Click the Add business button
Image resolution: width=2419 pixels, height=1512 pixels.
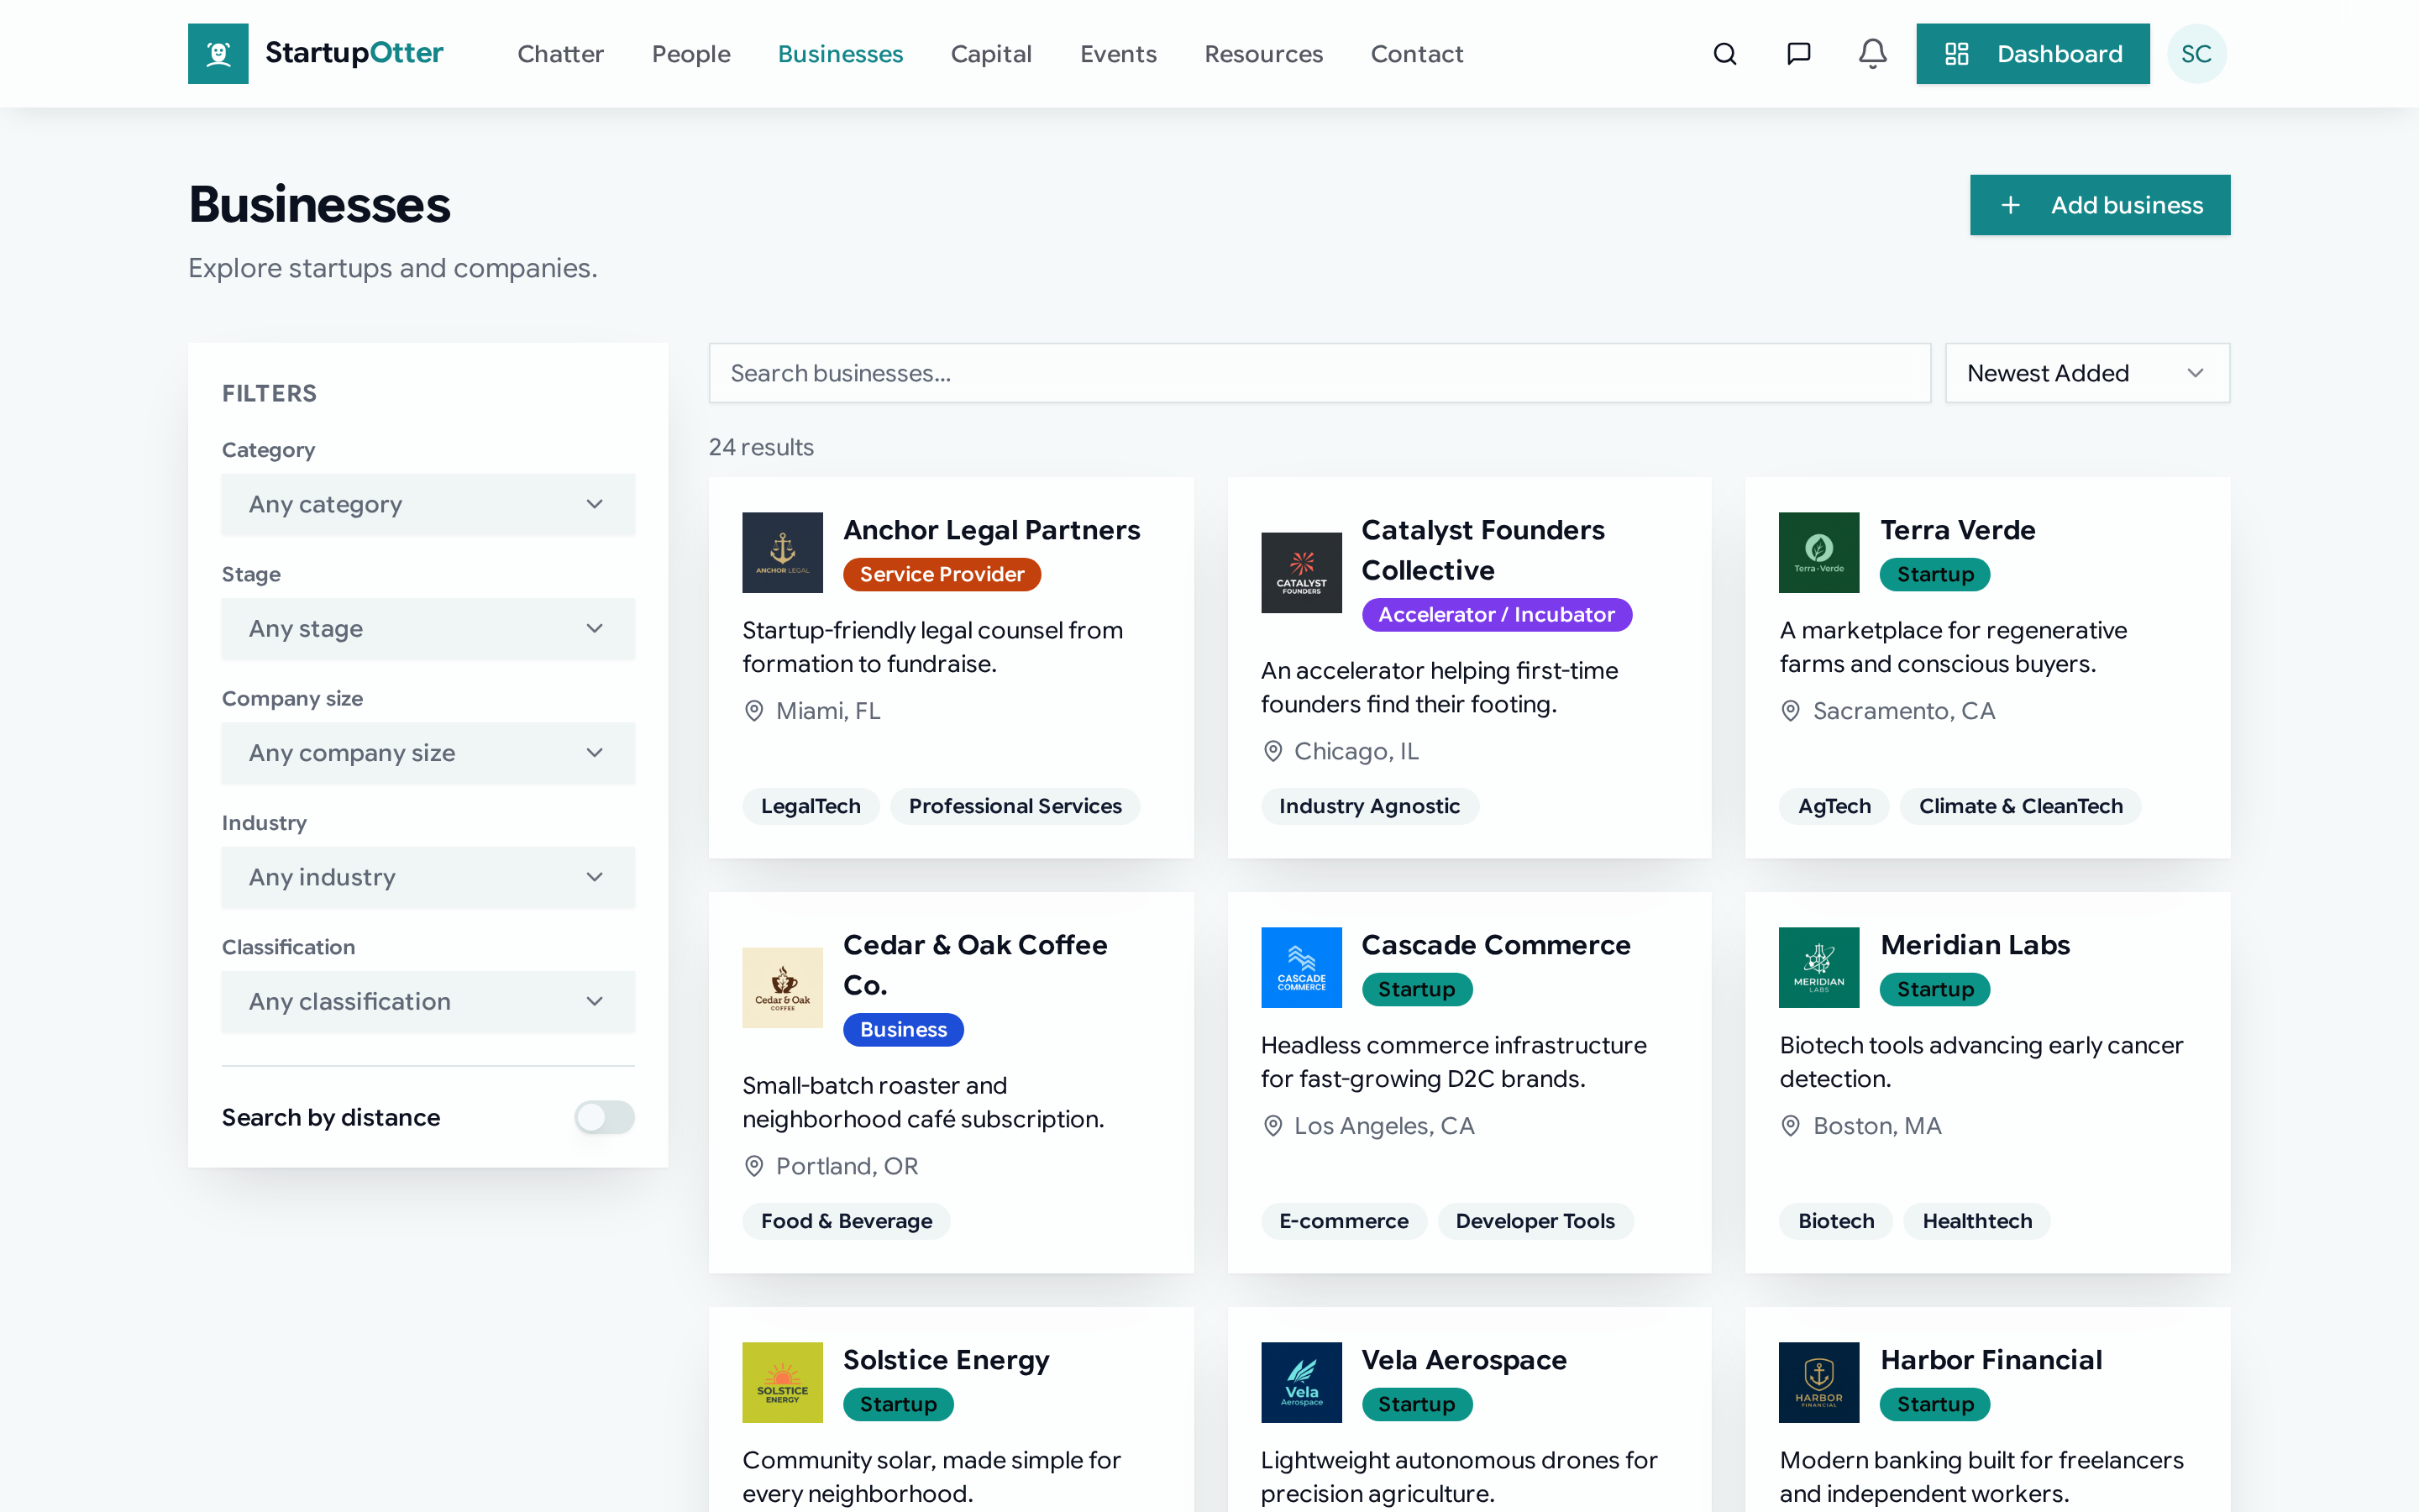[x=2099, y=205]
